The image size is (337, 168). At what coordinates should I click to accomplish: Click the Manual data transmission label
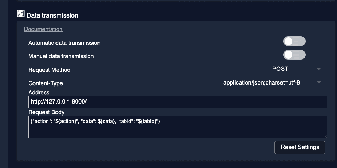pyautogui.click(x=61, y=56)
